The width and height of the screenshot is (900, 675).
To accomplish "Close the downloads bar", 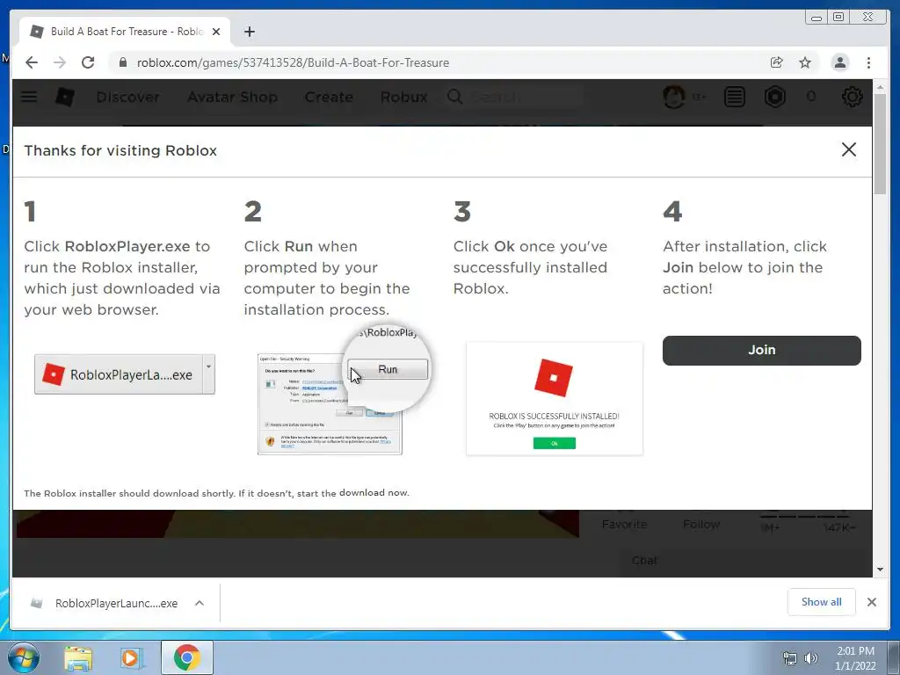I will click(x=872, y=602).
